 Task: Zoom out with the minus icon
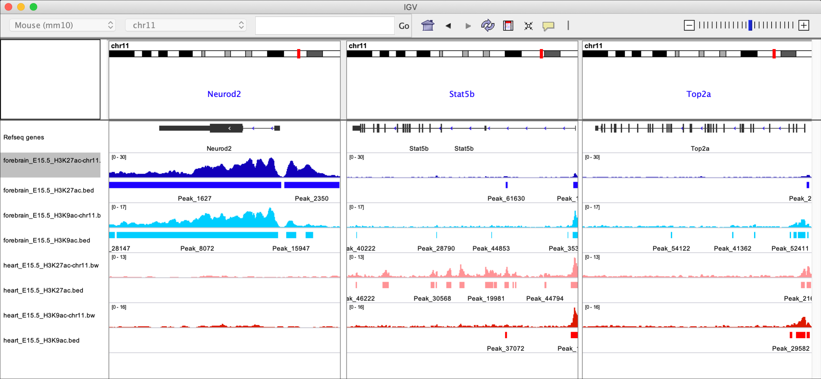[689, 25]
